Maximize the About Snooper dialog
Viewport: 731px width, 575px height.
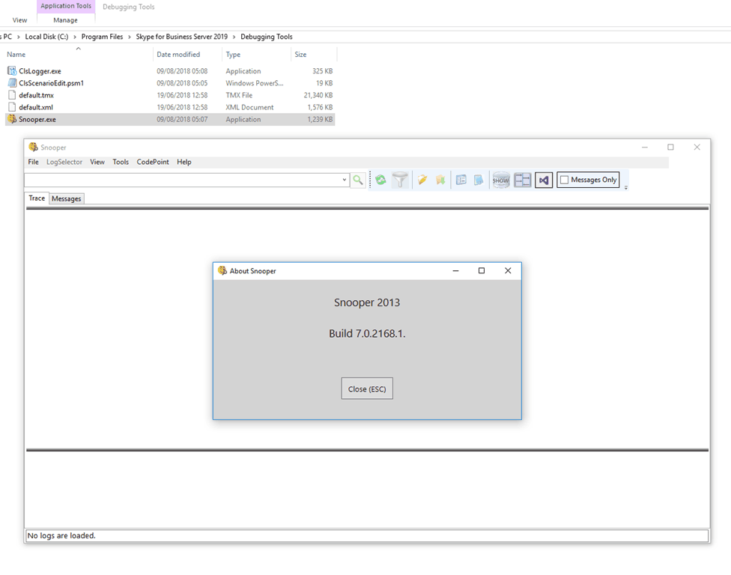click(482, 271)
